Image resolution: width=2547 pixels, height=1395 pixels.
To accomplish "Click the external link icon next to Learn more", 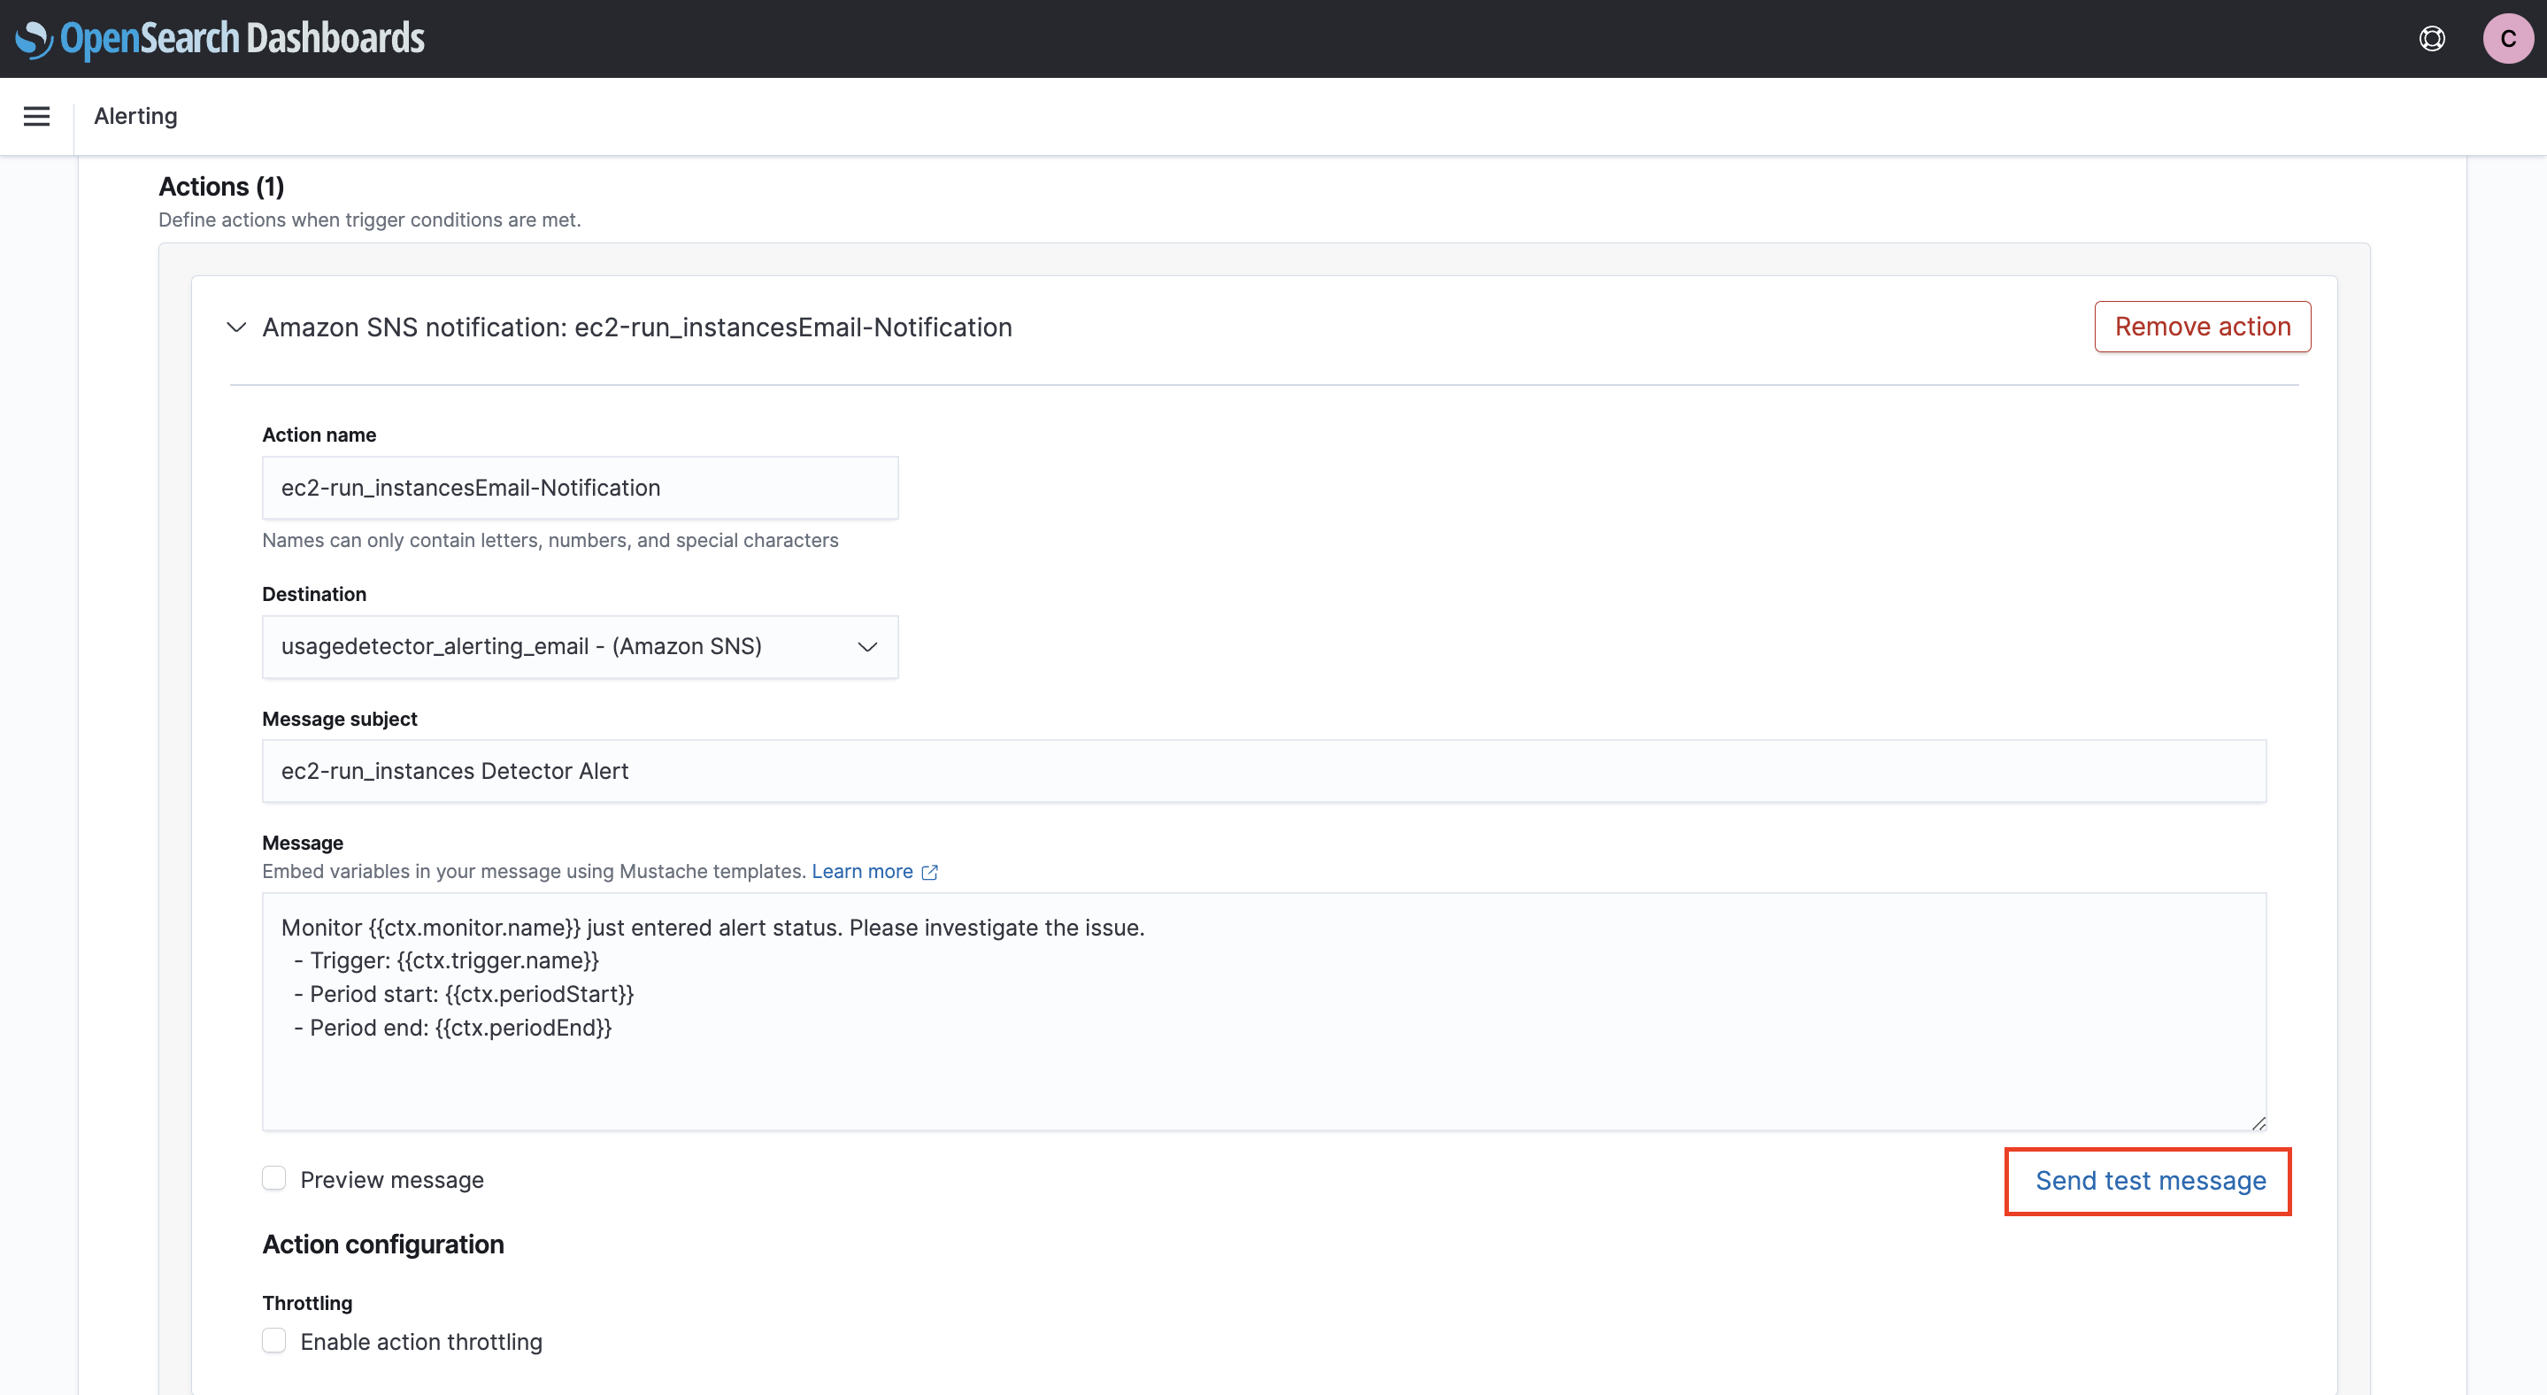I will coord(929,871).
